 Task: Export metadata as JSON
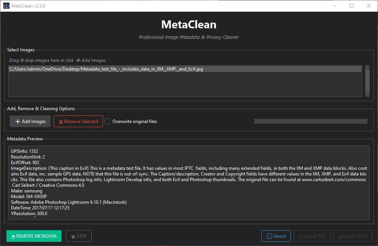(x=353, y=236)
